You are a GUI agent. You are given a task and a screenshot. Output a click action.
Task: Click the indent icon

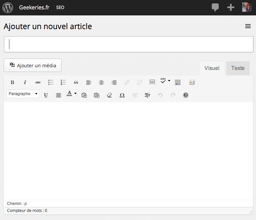148,95
